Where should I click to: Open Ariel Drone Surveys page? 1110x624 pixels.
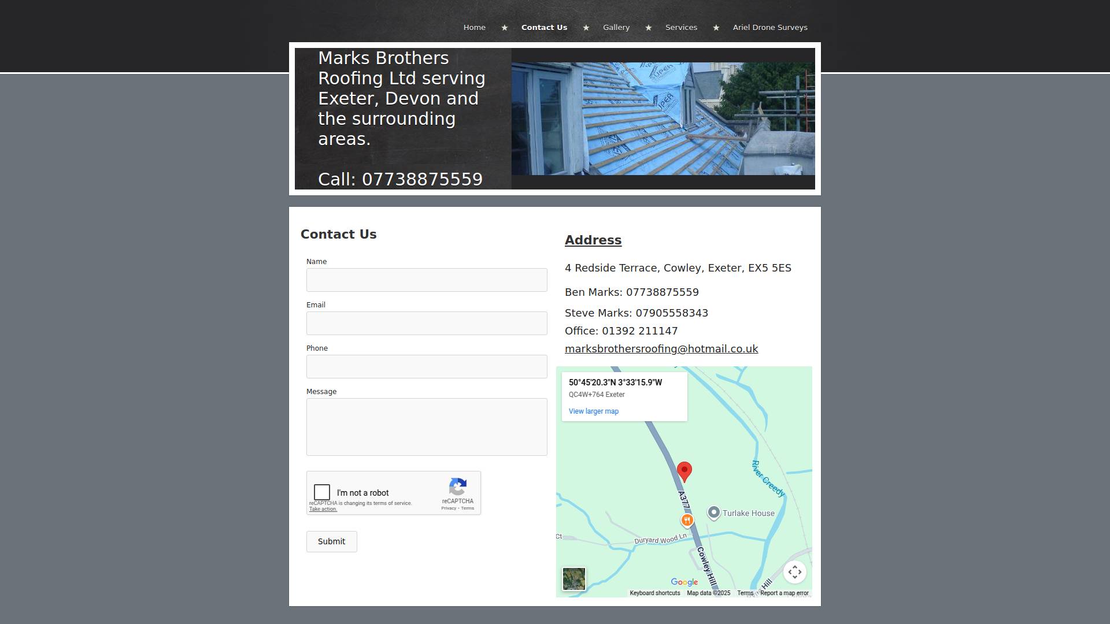(x=770, y=28)
